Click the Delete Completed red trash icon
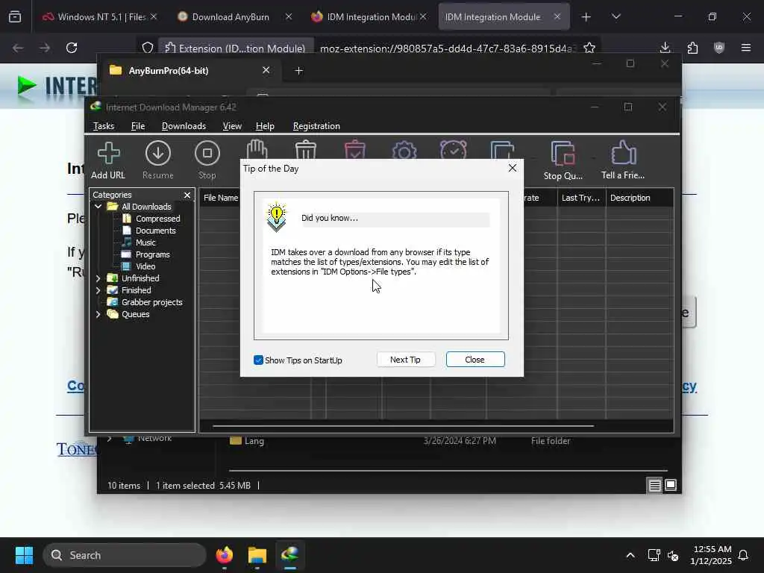The image size is (764, 573). pyautogui.click(x=354, y=150)
